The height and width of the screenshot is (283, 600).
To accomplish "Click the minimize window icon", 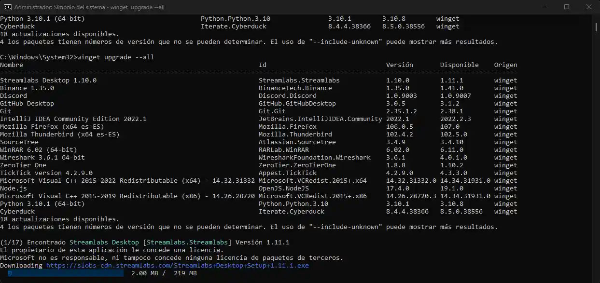I will pos(545,7).
